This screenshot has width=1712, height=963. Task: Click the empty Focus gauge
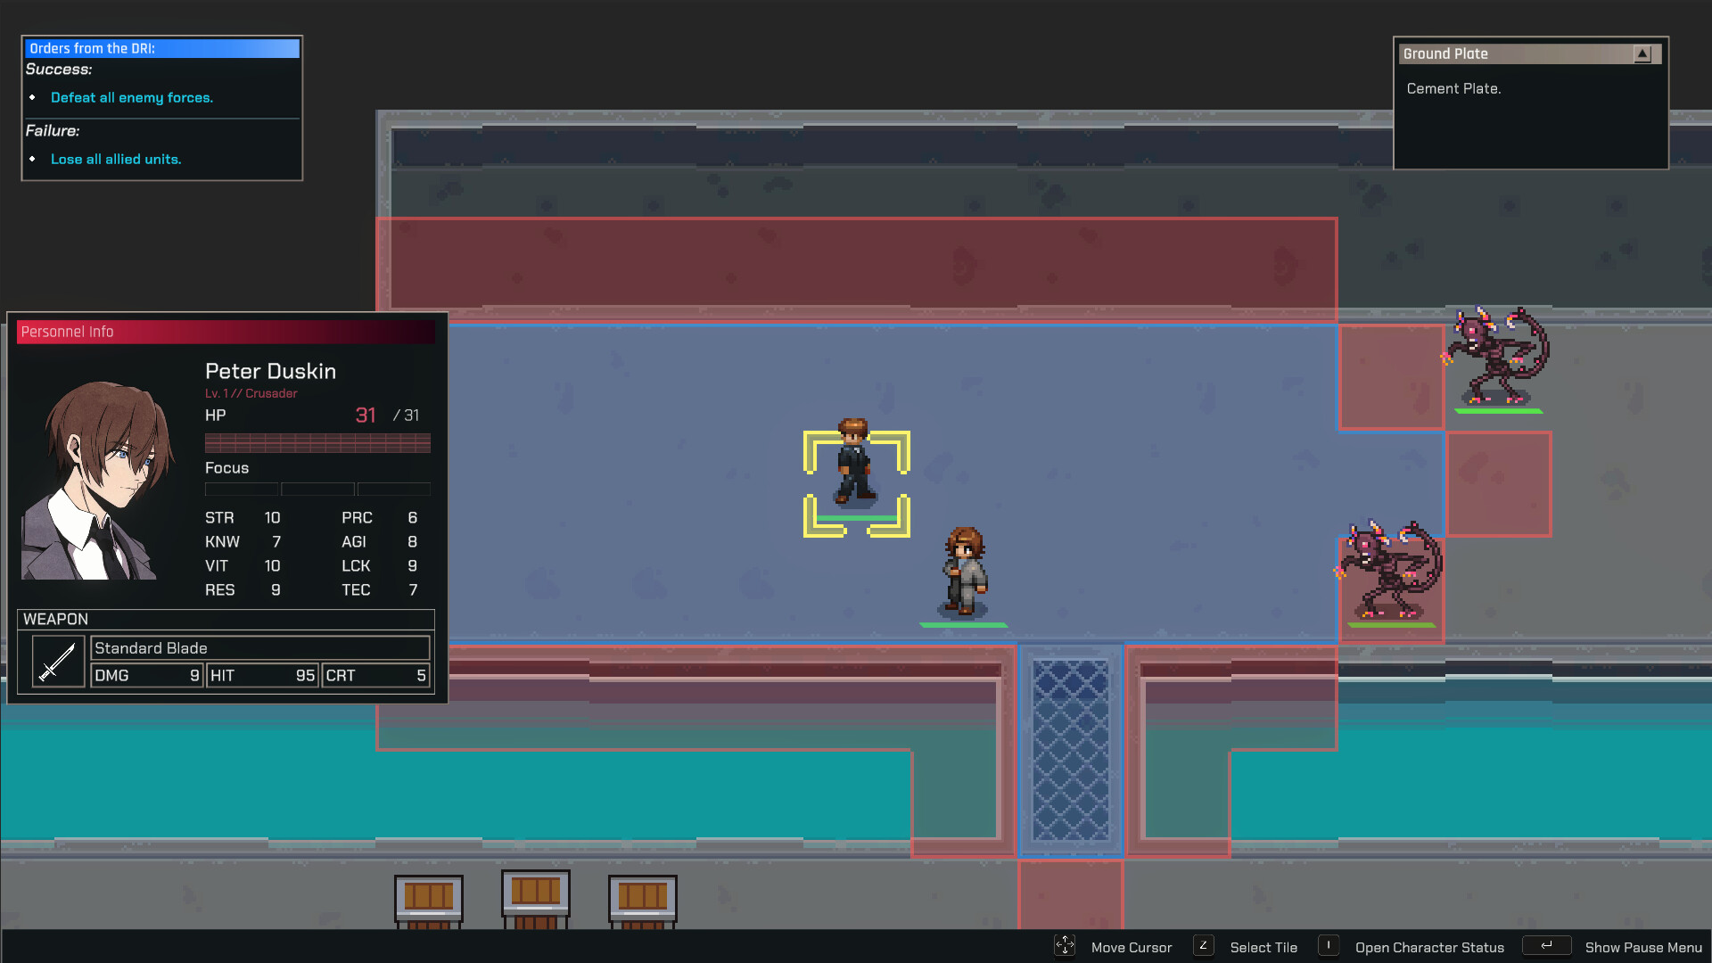click(x=317, y=490)
